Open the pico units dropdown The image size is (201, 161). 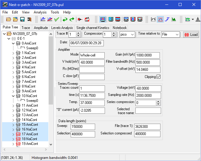132,34
